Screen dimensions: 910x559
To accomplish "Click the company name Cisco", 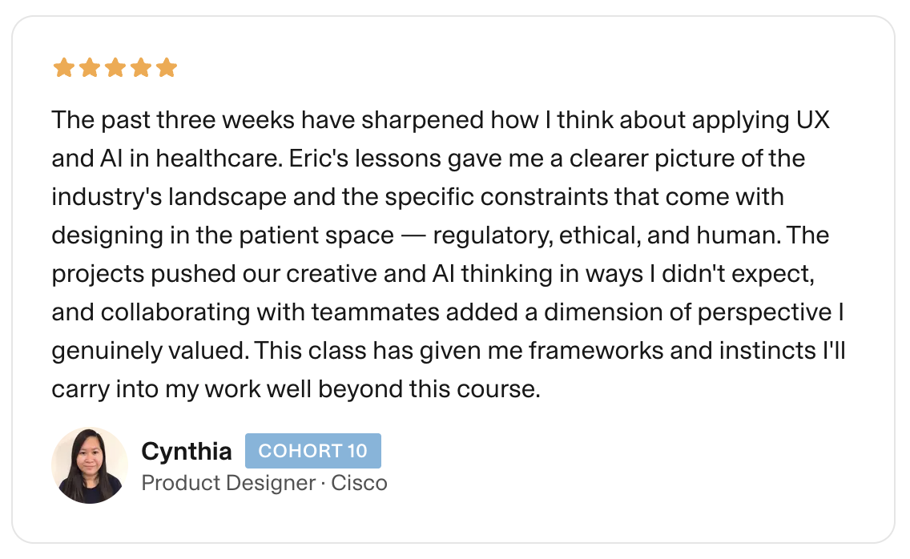I will (360, 483).
